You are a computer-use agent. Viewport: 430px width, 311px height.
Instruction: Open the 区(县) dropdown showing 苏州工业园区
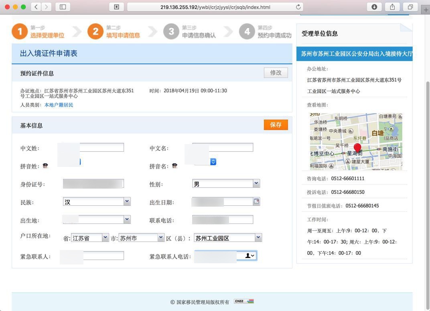point(227,238)
